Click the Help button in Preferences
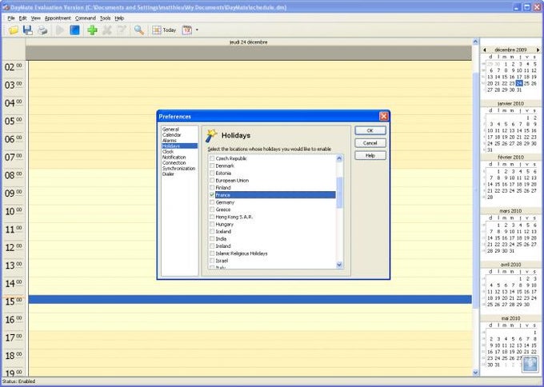The width and height of the screenshot is (544, 387). 370,155
